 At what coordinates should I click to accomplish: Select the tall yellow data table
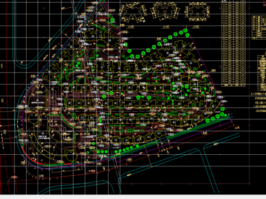233,44
